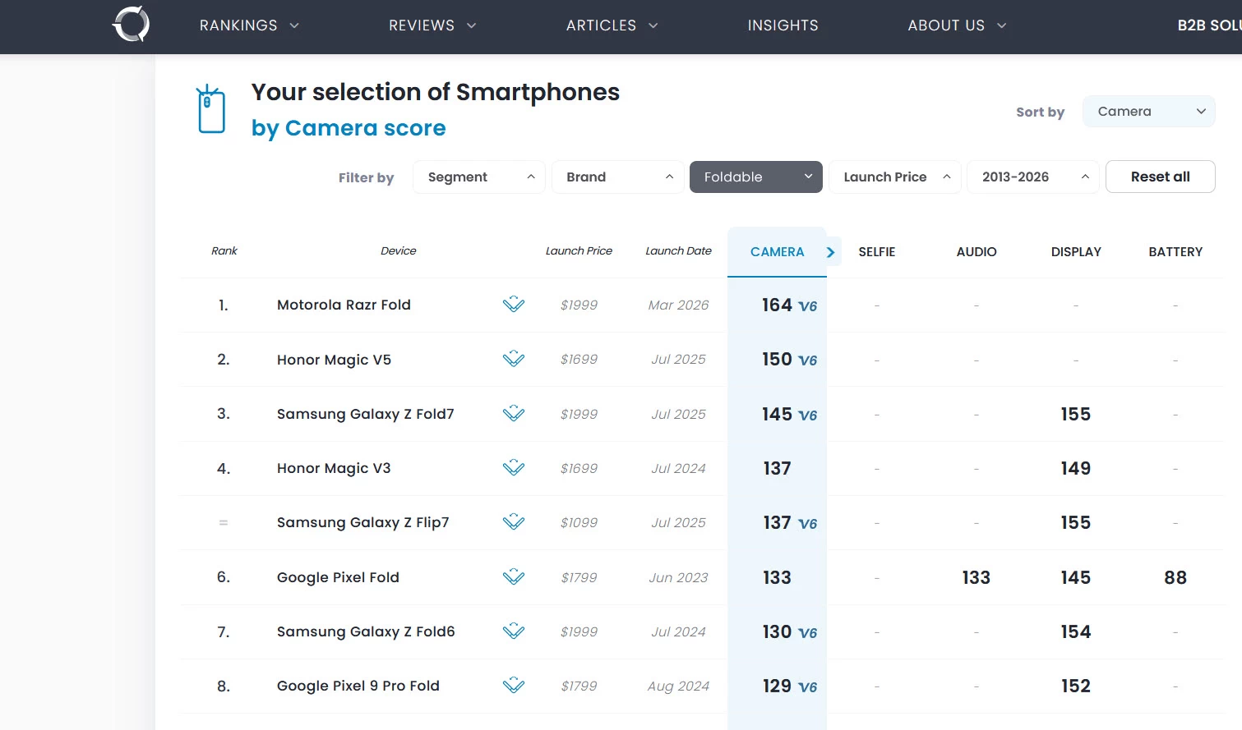Click the compare icon for Google Pixel Fold

click(514, 577)
